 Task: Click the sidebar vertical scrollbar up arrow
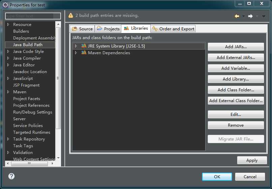click(x=58, y=24)
